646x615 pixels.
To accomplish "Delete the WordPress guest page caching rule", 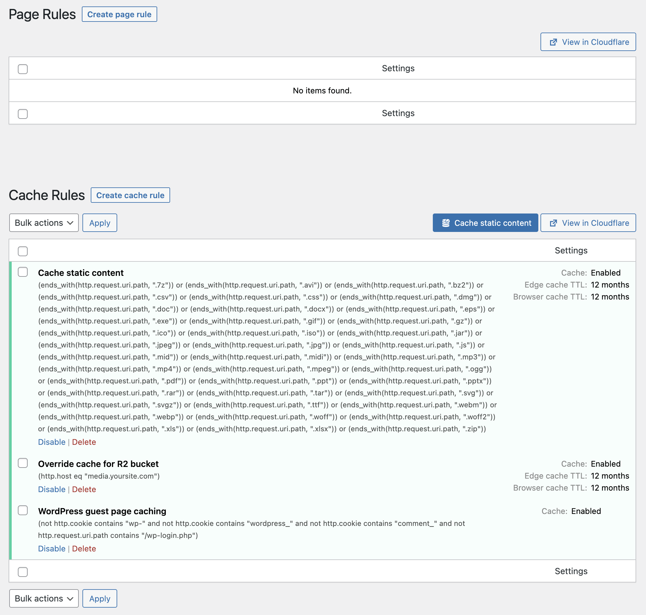I will [x=84, y=549].
